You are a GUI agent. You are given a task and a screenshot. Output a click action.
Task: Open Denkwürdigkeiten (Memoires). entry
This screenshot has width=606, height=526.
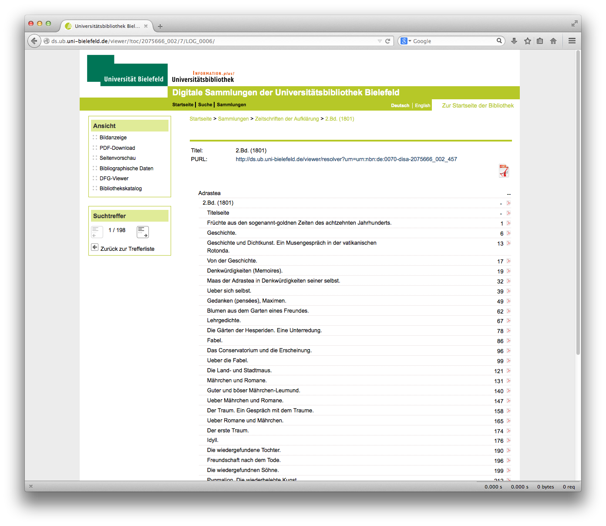[x=245, y=271]
